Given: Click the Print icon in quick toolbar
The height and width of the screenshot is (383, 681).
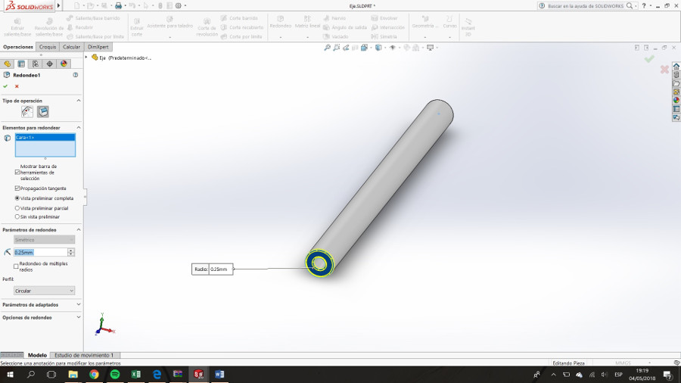Looking at the screenshot, I should [118, 5].
